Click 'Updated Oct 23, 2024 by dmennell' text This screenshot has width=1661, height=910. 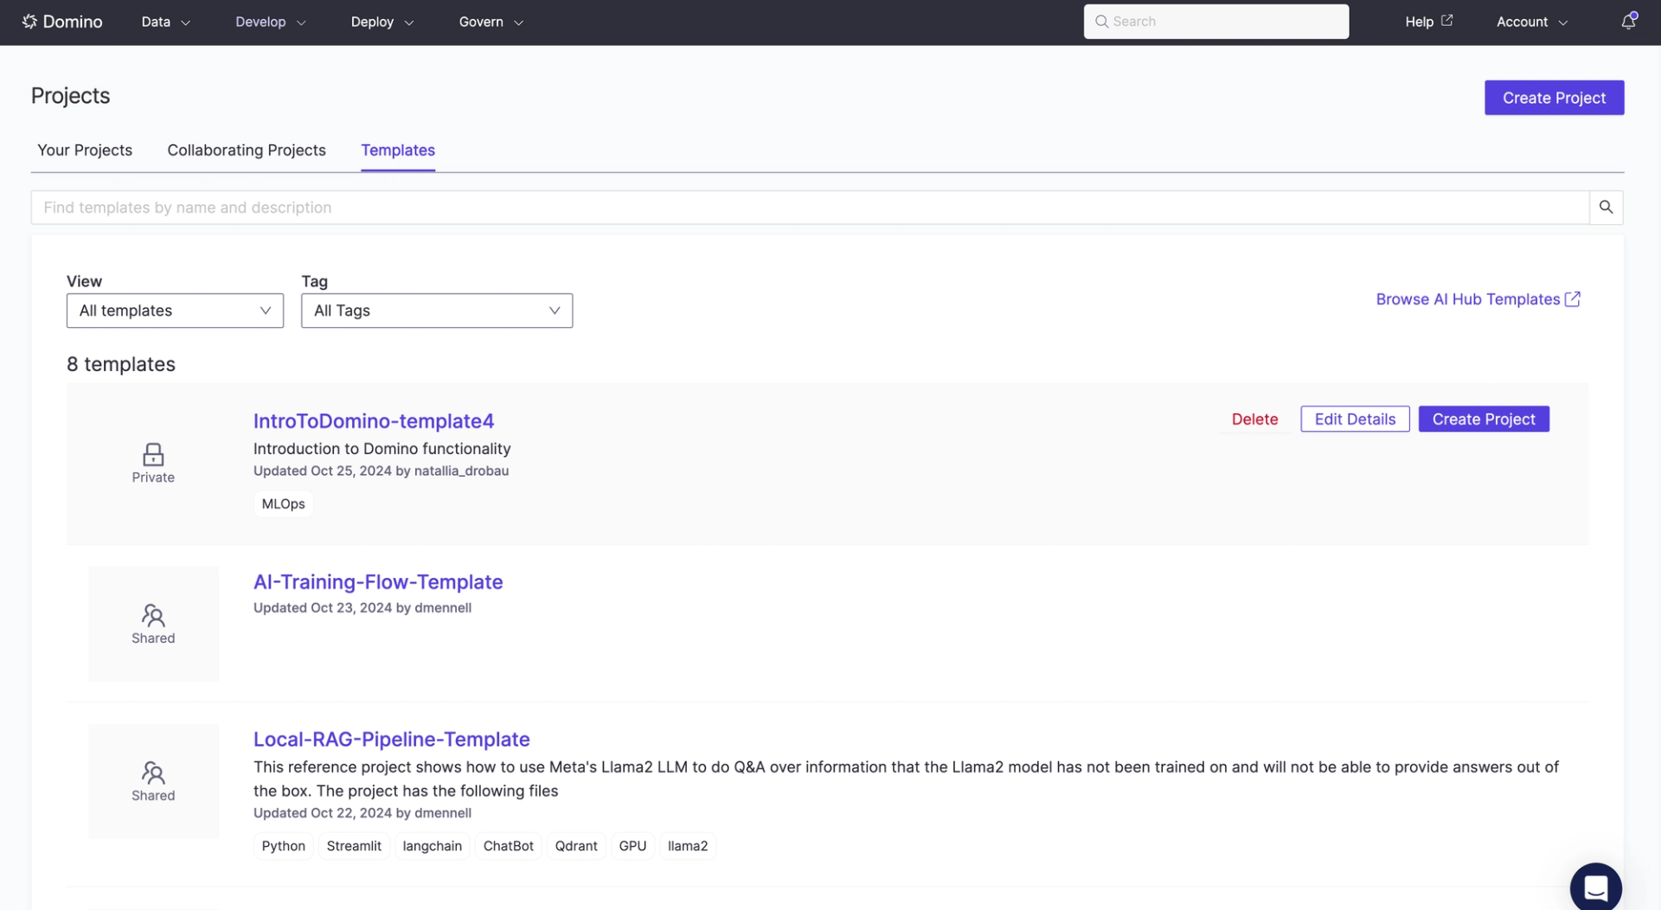pyautogui.click(x=362, y=608)
